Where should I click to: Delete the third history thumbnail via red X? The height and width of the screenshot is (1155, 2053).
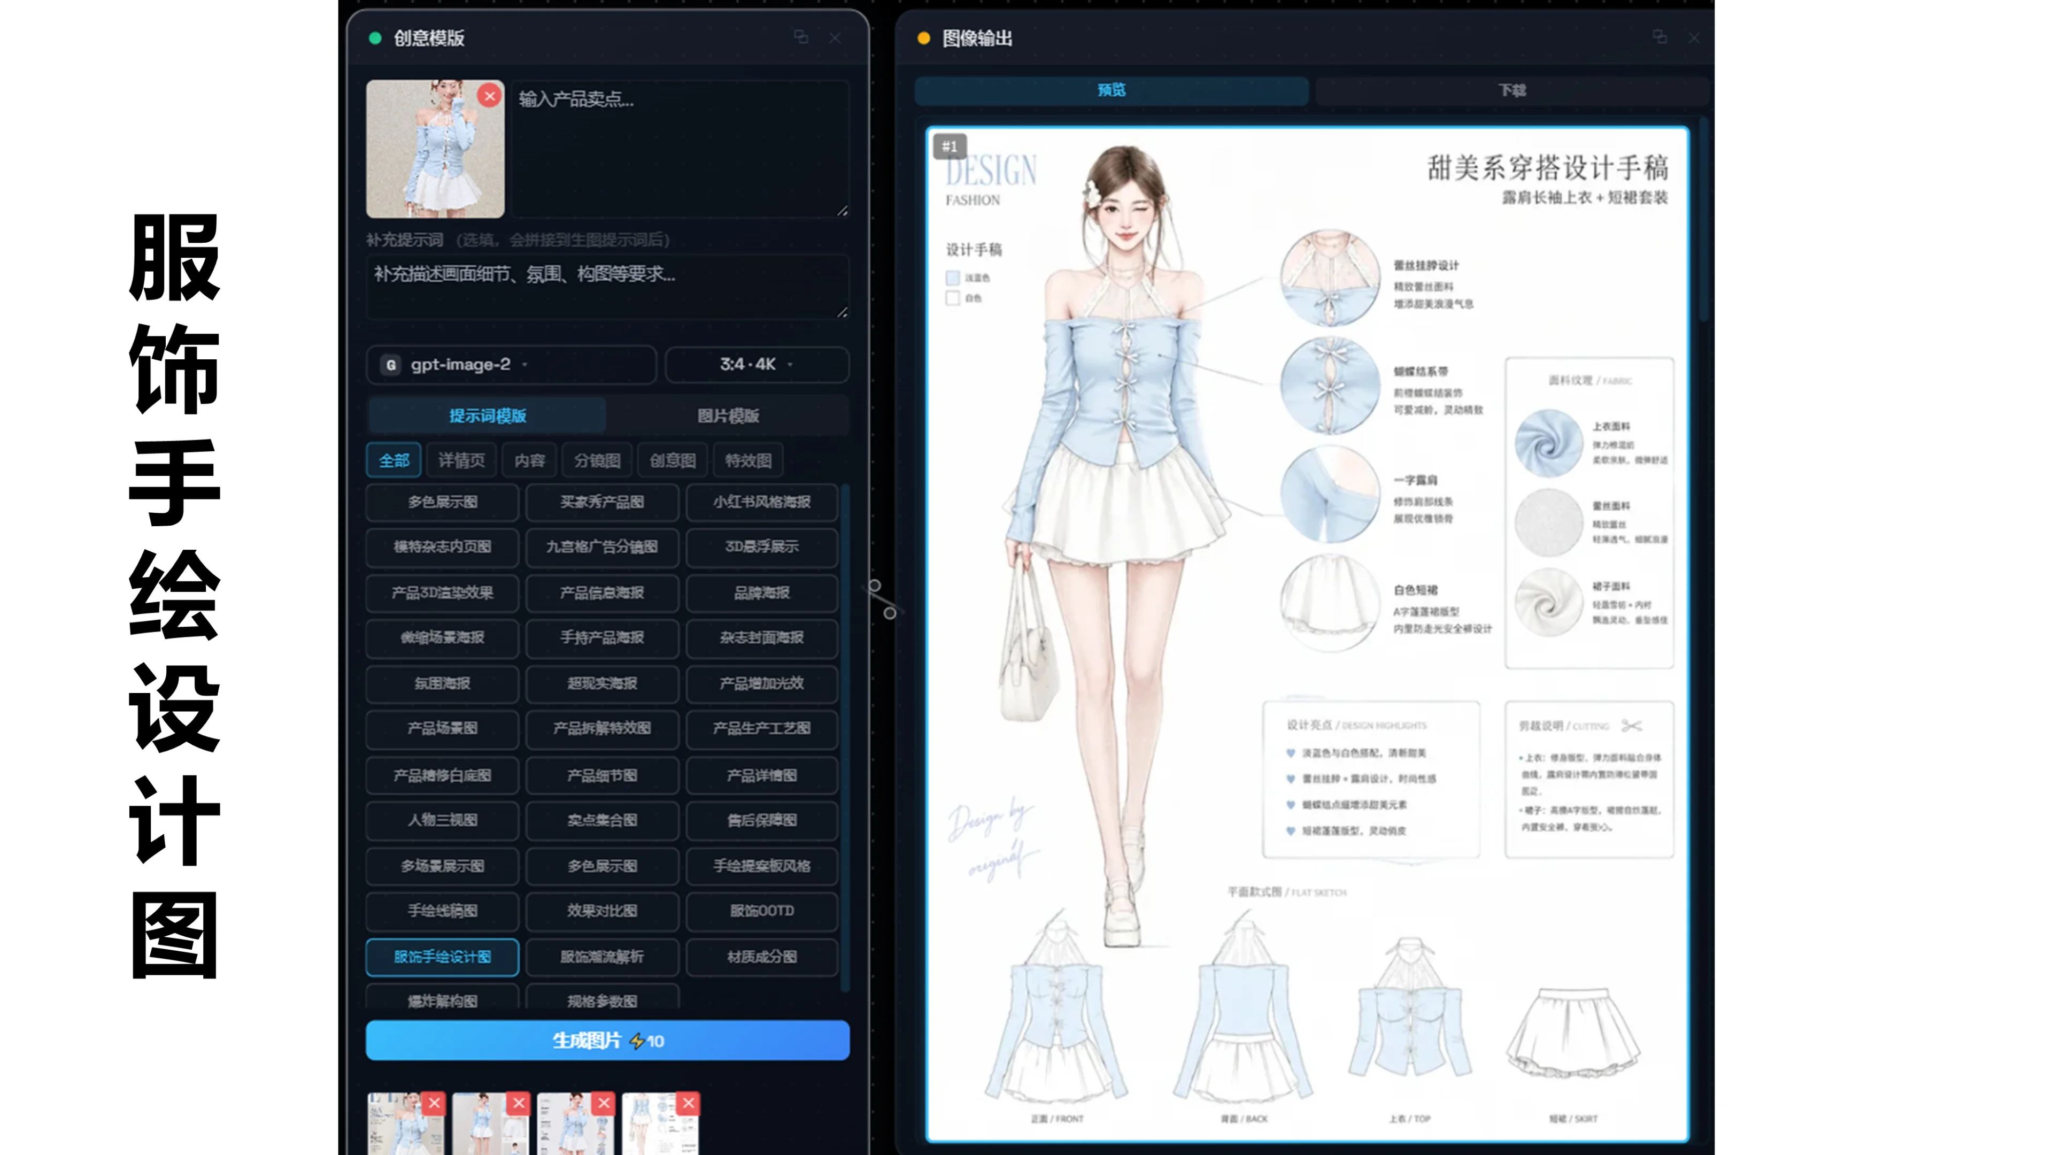(x=604, y=1103)
